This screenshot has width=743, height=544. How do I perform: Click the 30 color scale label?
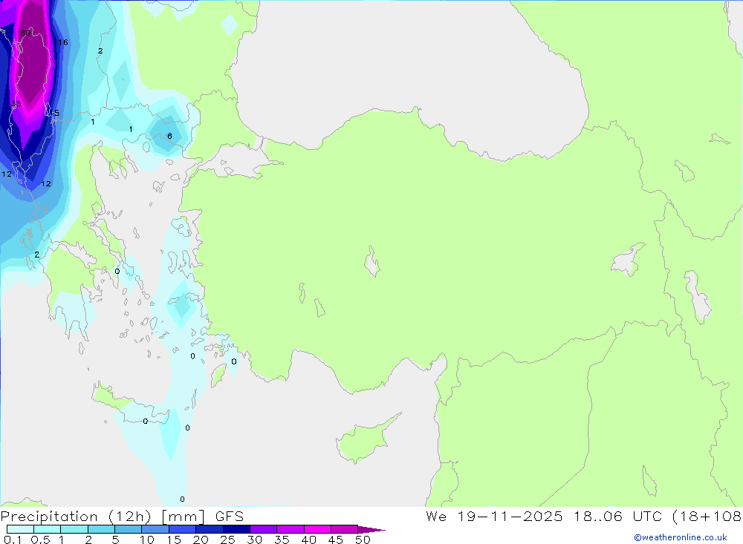[x=255, y=540]
